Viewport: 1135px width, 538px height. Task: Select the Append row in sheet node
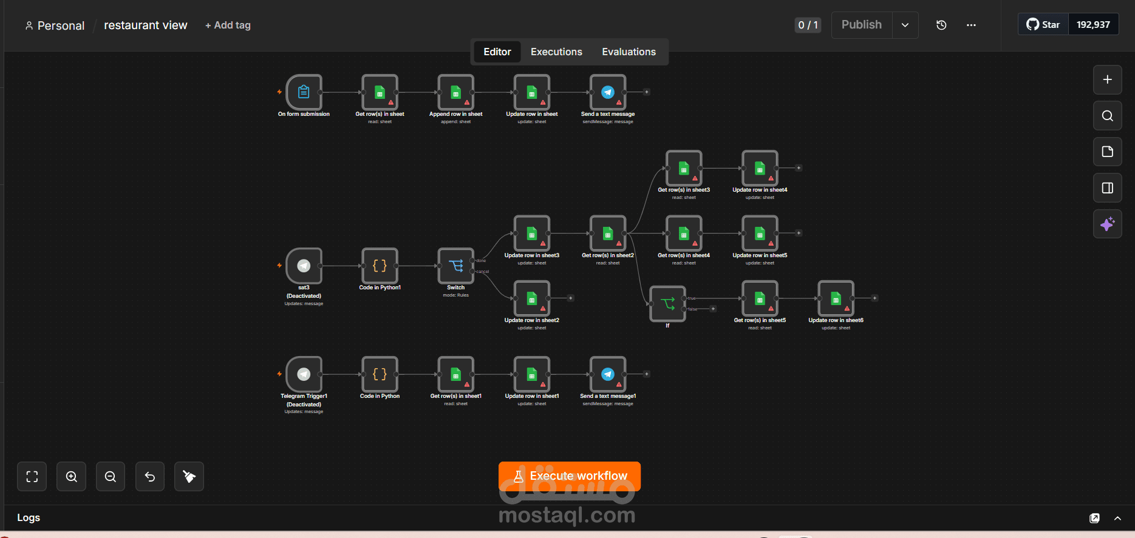coord(455,92)
